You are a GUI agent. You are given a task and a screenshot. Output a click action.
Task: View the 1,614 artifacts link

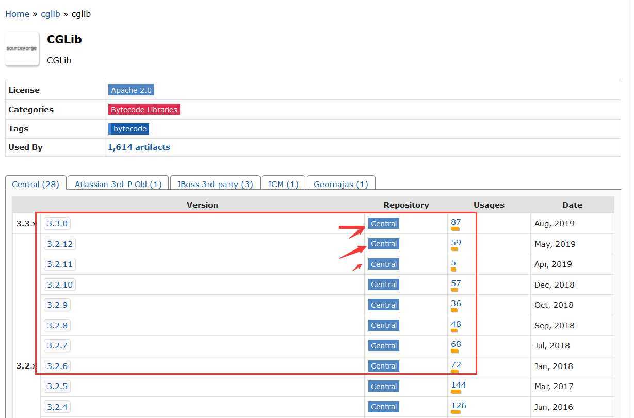click(139, 147)
